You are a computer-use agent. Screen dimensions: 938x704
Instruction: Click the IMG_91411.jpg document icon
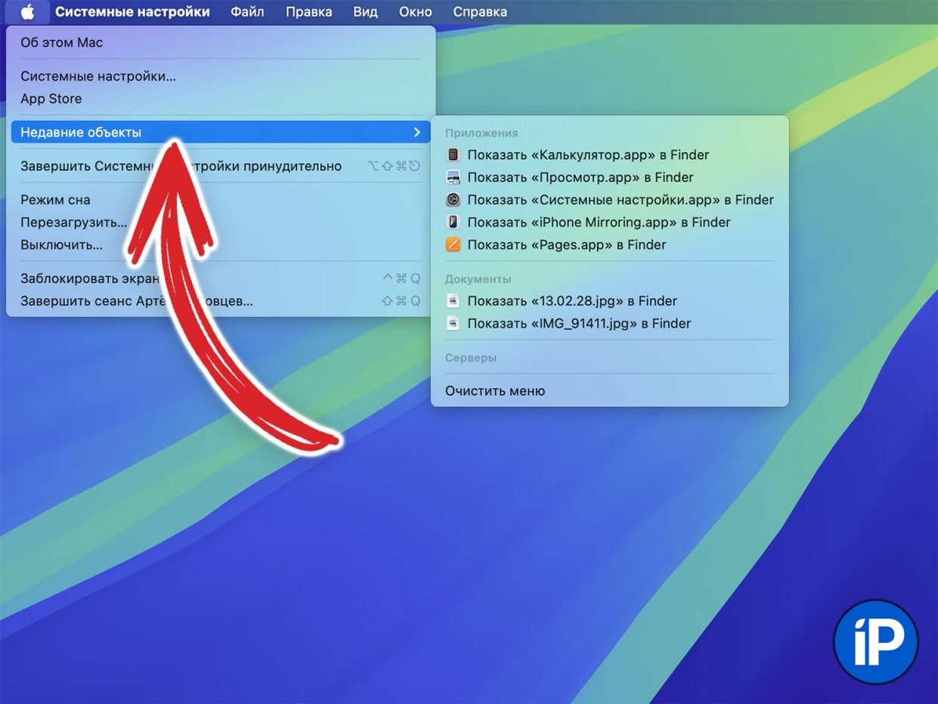pyautogui.click(x=453, y=324)
